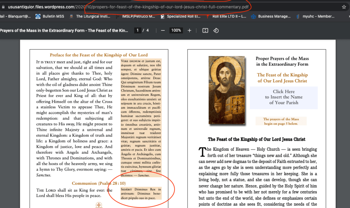This screenshot has width=350, height=208.
Task: Click the browser address bar URL
Action: click(127, 7)
